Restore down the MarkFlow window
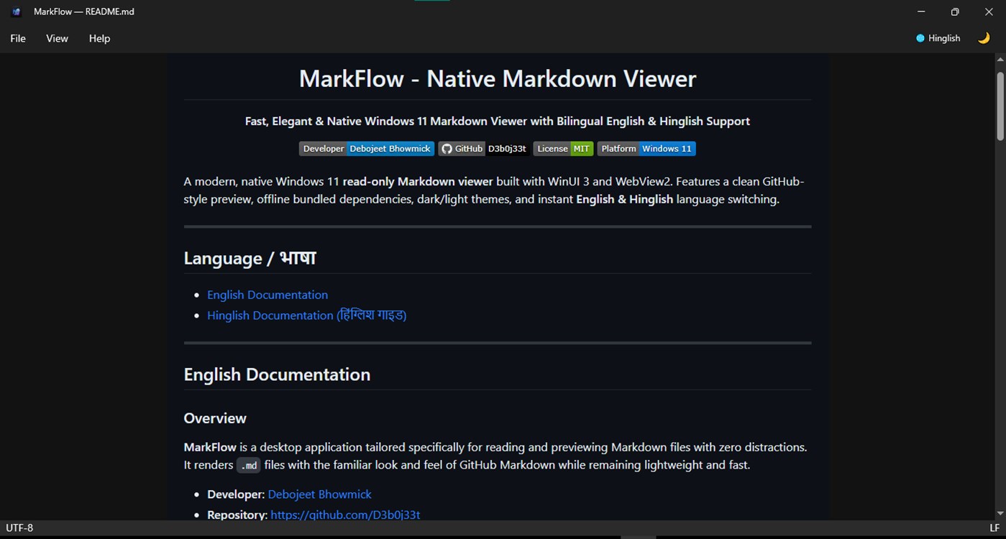Viewport: 1006px width, 539px height. [955, 11]
